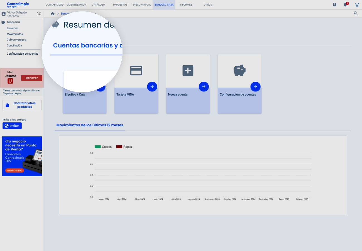
Task: Click the Invitar button
Action: pyautogui.click(x=12, y=126)
